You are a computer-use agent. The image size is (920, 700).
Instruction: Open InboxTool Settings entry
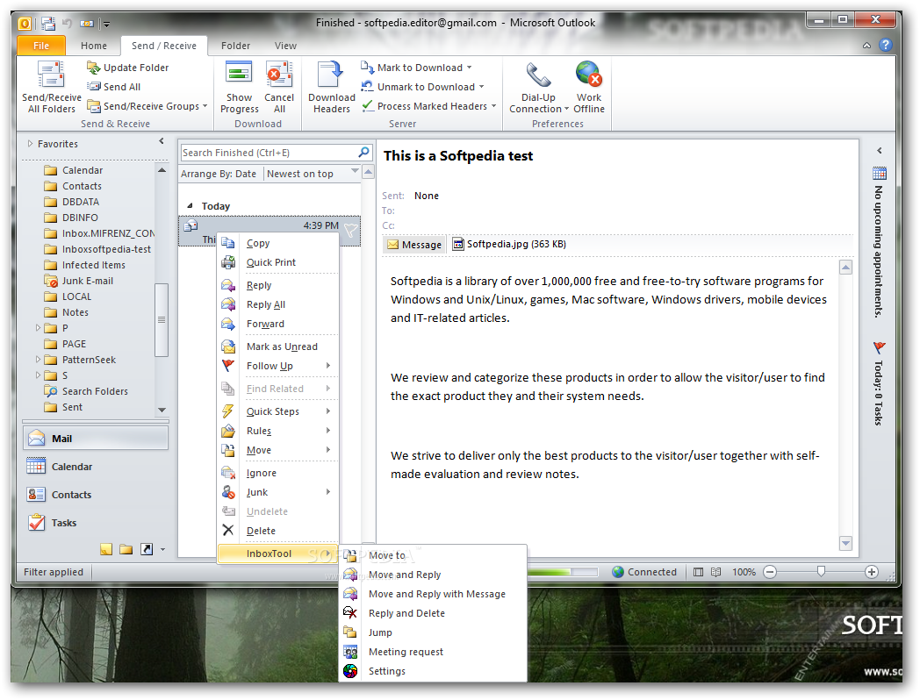(x=433, y=671)
